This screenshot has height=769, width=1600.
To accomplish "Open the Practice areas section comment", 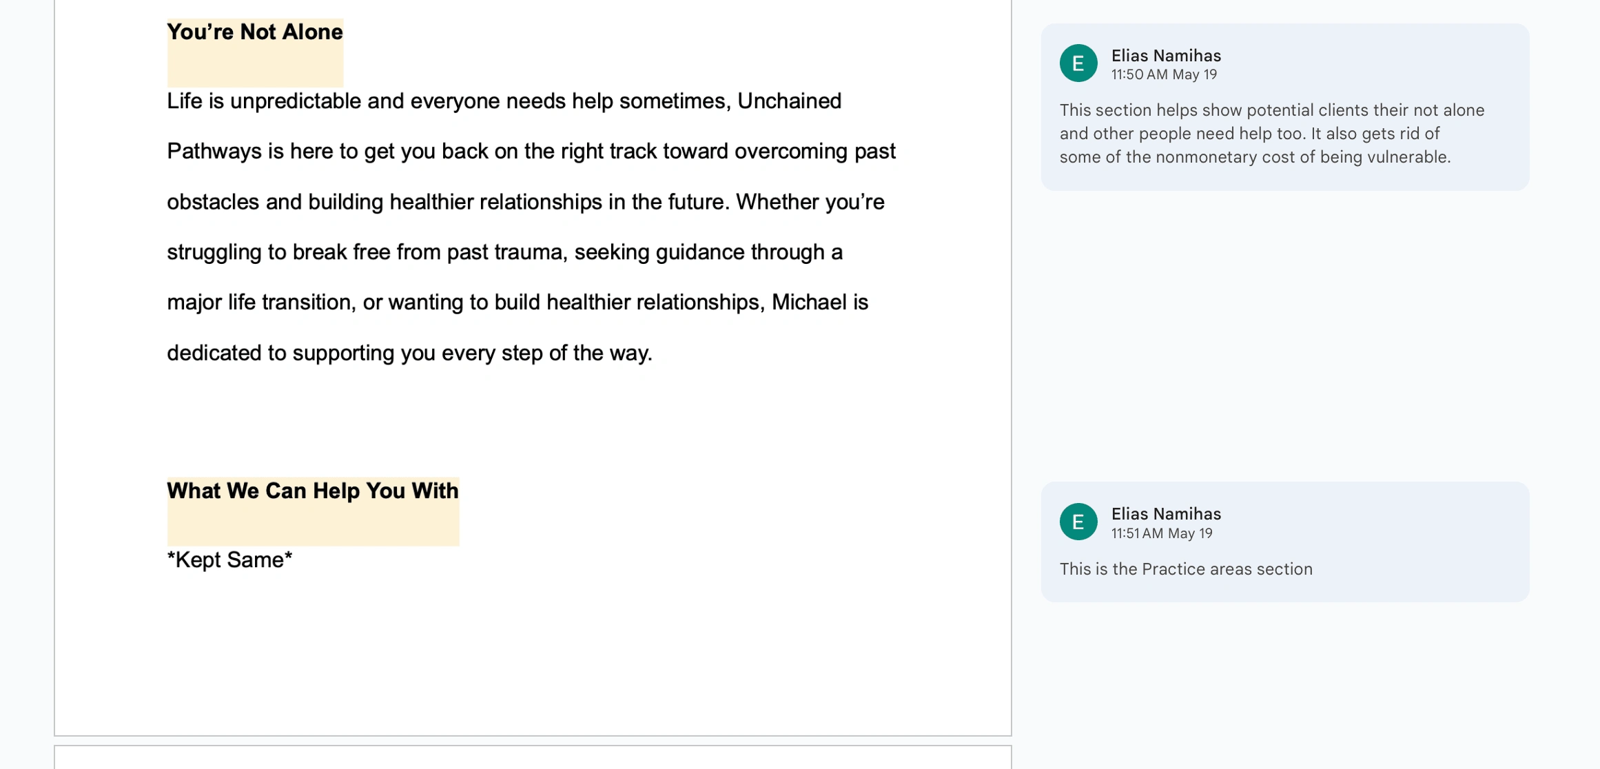I will (1284, 542).
